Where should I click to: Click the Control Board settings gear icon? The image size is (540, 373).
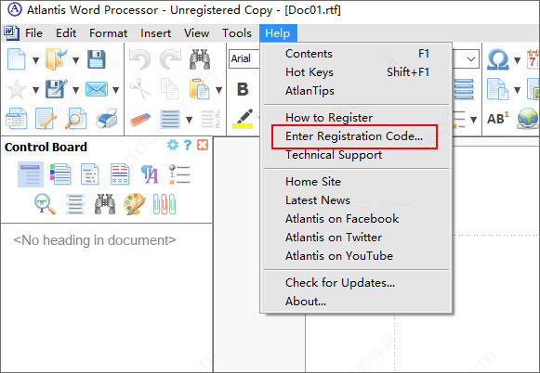[173, 145]
